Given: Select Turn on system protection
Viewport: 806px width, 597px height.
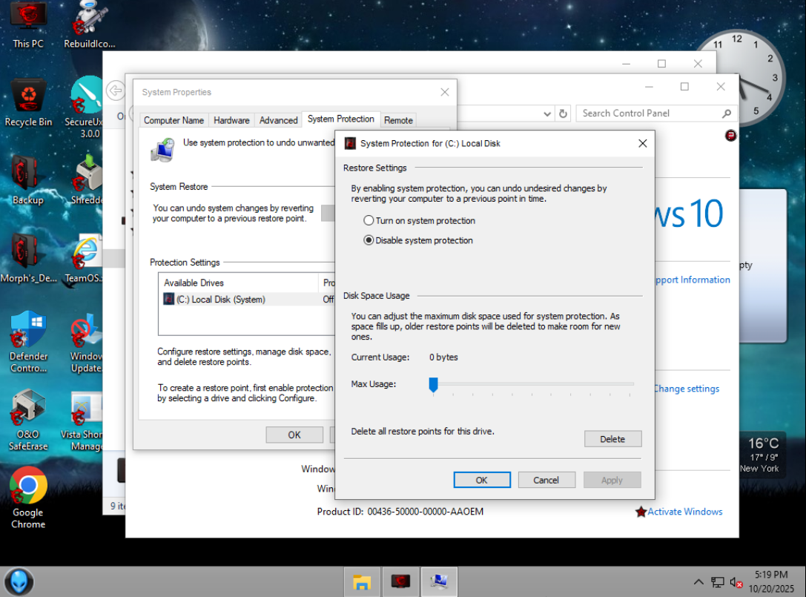Looking at the screenshot, I should pos(419,220).
